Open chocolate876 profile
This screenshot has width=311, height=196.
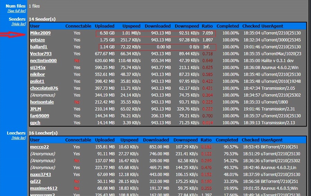tap(44, 88)
